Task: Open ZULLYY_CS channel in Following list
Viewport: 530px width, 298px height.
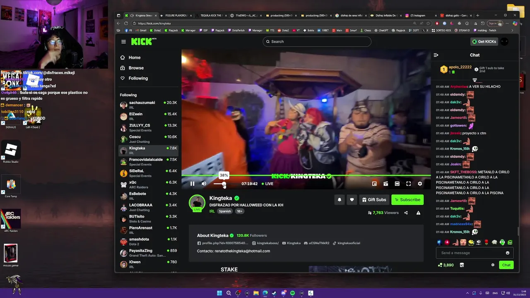Action: click(x=149, y=127)
